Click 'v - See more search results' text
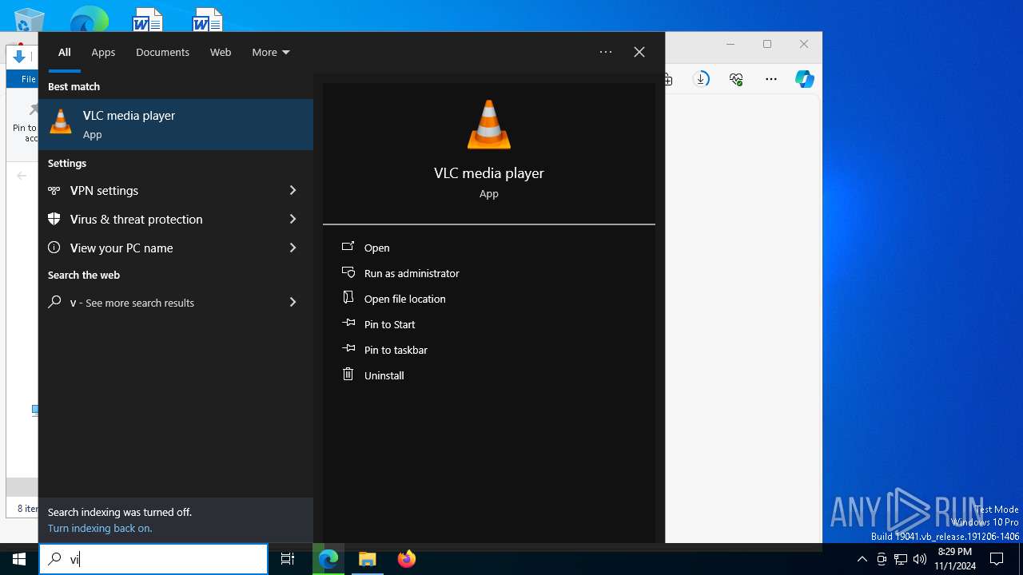1023x575 pixels. click(x=132, y=303)
